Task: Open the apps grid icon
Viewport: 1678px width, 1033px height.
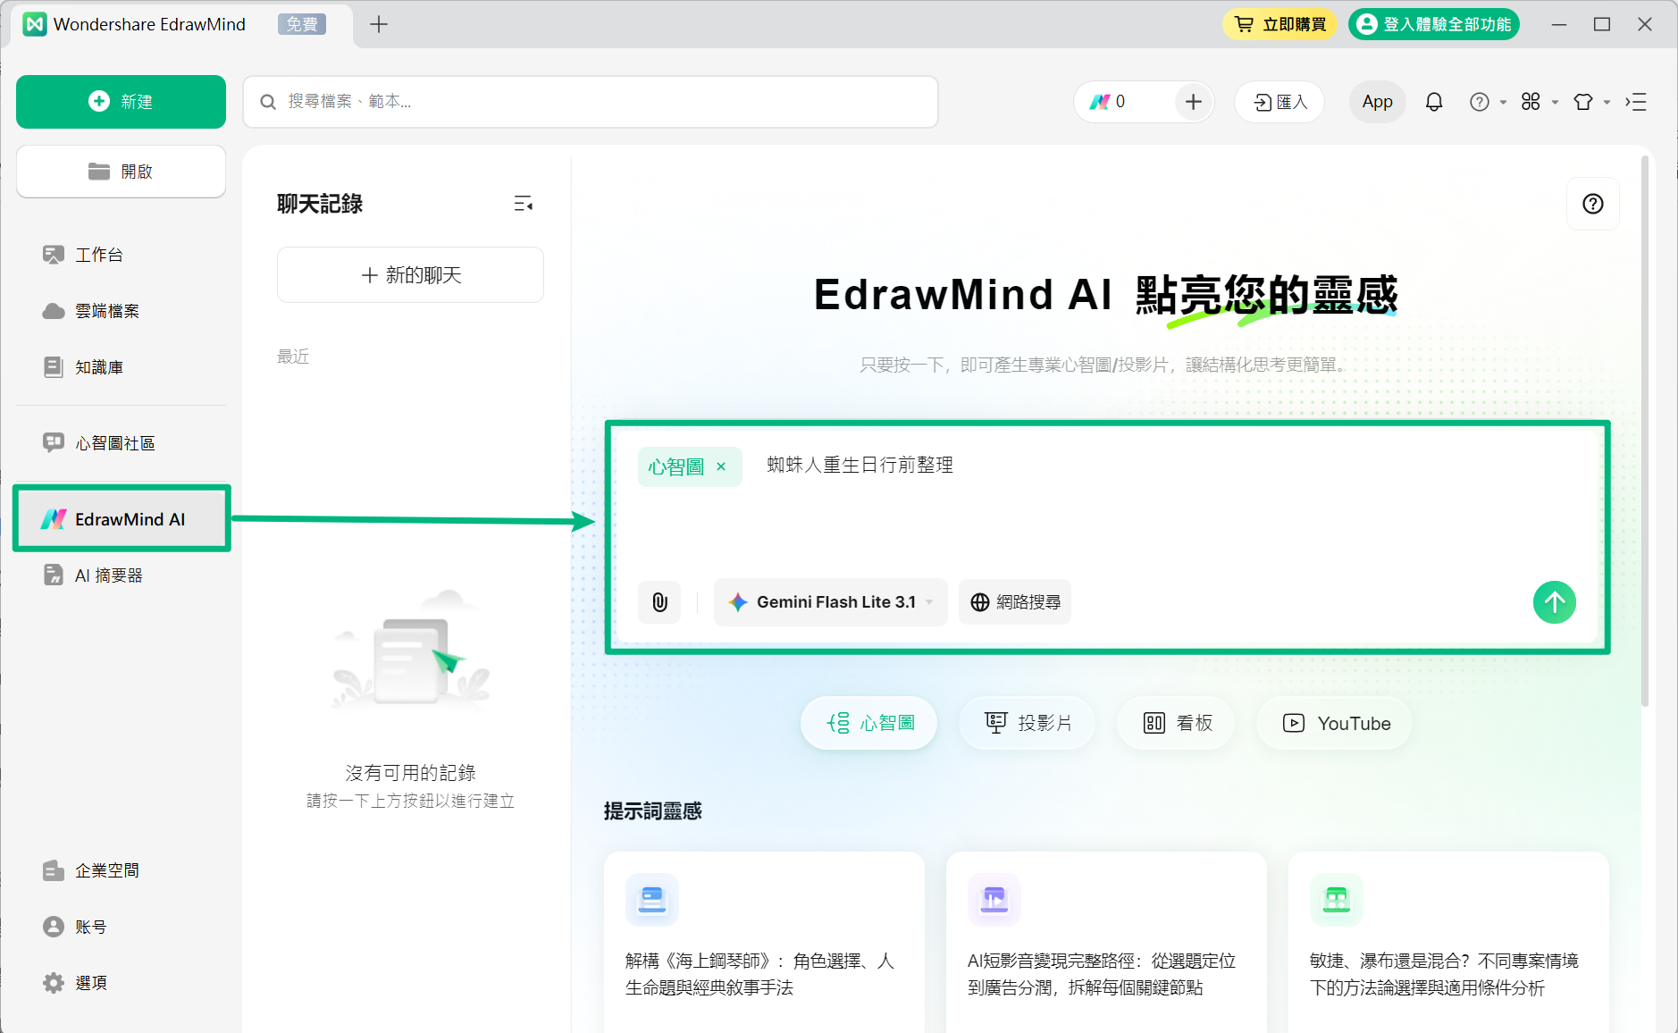Action: [x=1531, y=102]
